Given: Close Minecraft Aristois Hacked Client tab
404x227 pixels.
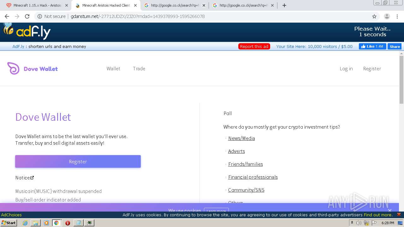Looking at the screenshot, I should tap(135, 5).
